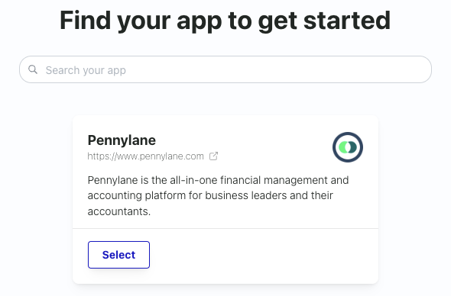
Task: Click the dark teal half of the Pennylane logo
Action: pos(353,147)
